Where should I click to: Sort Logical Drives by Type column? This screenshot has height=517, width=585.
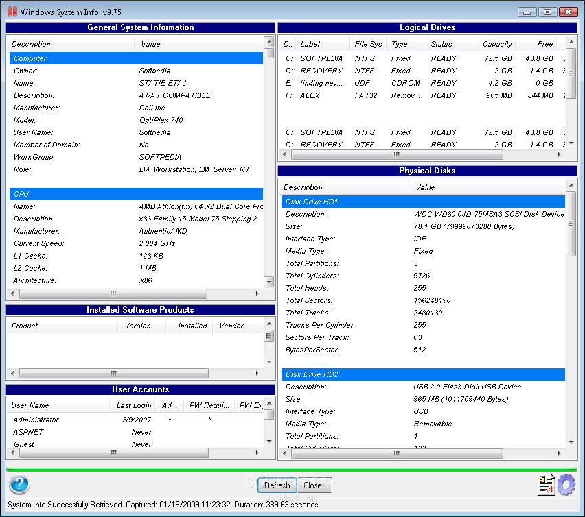click(406, 44)
